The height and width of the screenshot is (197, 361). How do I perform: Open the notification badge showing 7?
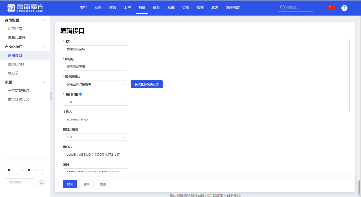[x=344, y=8]
